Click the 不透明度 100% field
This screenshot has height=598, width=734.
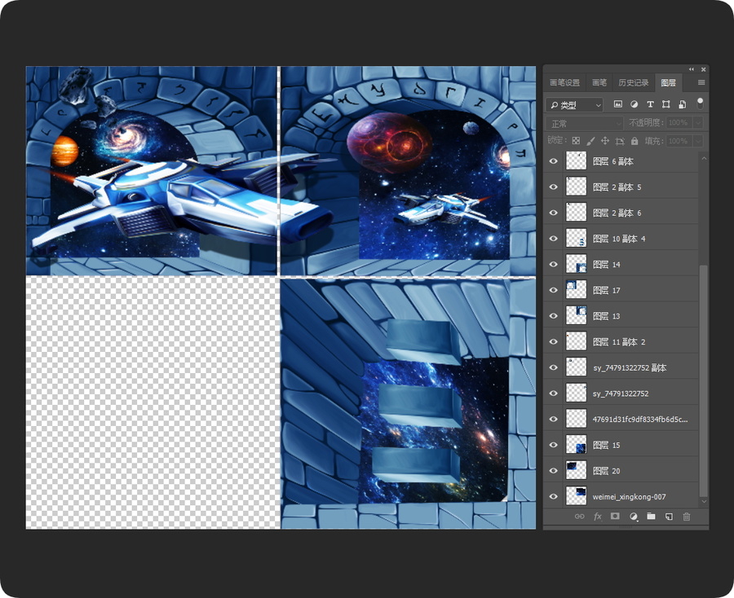(679, 122)
